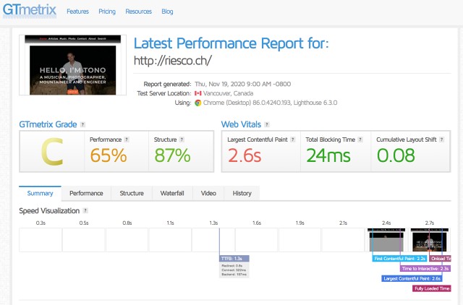463x305 pixels.
Task: Click help icon next to GTmetrix Grade
Action: pyautogui.click(x=82, y=124)
